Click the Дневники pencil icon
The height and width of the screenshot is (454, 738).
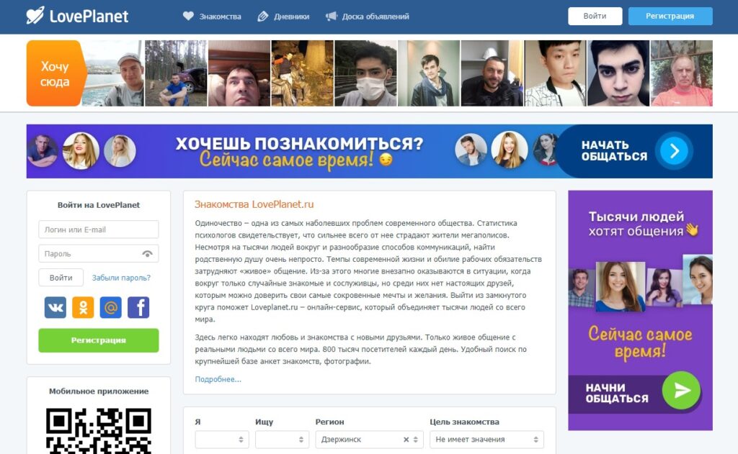pyautogui.click(x=262, y=17)
